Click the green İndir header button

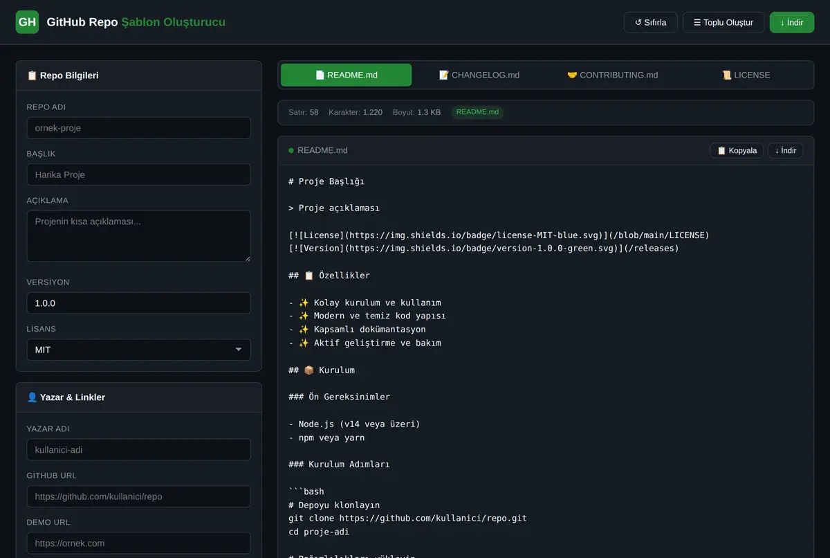(792, 22)
